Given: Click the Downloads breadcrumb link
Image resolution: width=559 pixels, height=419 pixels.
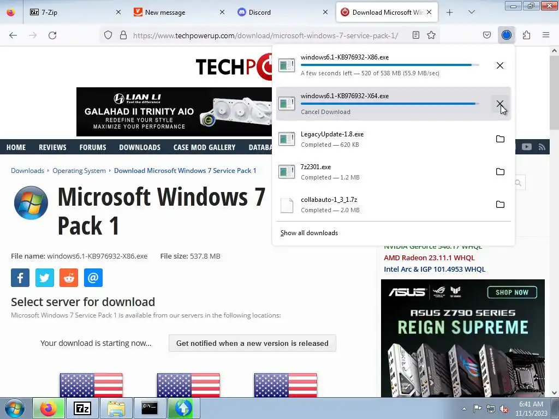Looking at the screenshot, I should click(27, 171).
